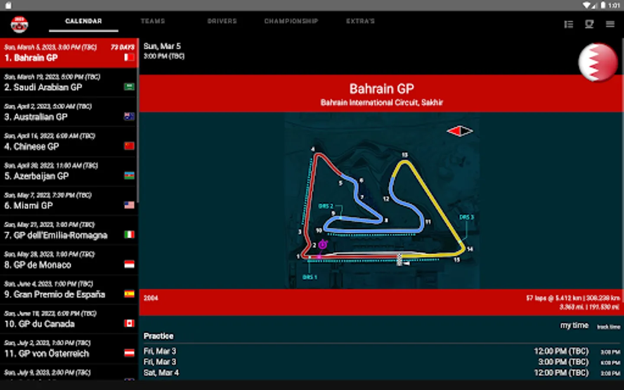Tap the 'track time' column header

pyautogui.click(x=608, y=327)
